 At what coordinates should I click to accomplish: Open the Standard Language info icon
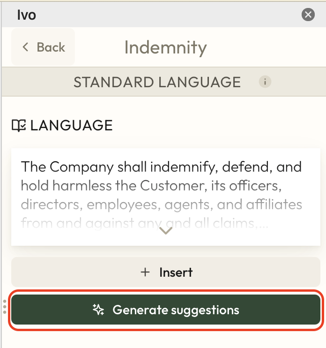point(265,82)
